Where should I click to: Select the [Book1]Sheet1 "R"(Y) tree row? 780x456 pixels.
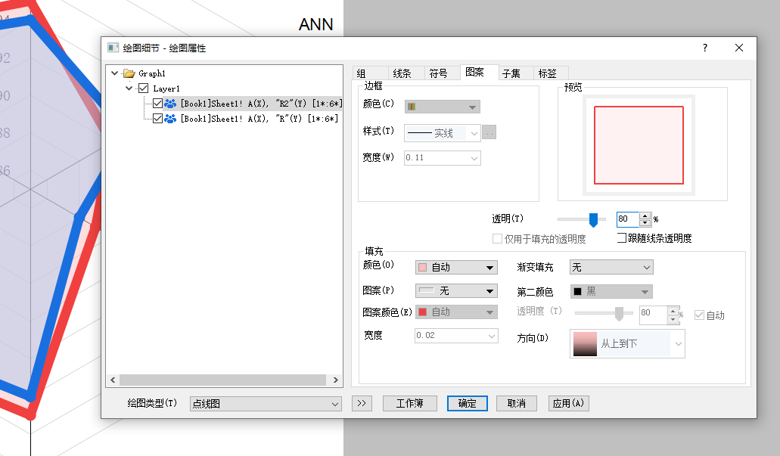coord(259,119)
